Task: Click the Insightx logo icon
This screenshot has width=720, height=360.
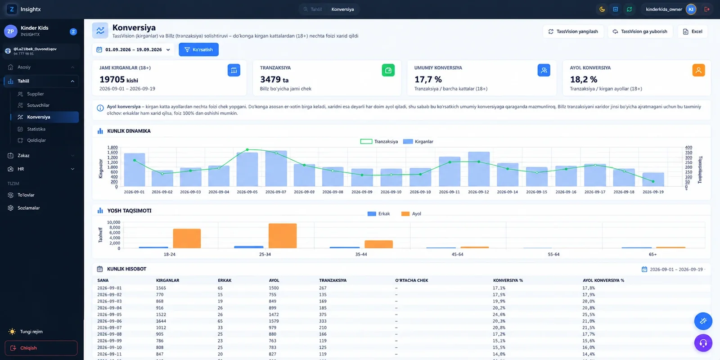Action: [x=12, y=9]
